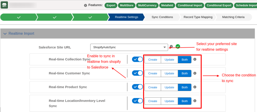Select the Realtime Settings step
Viewport: 257px width, 112px height.
[x=126, y=17]
